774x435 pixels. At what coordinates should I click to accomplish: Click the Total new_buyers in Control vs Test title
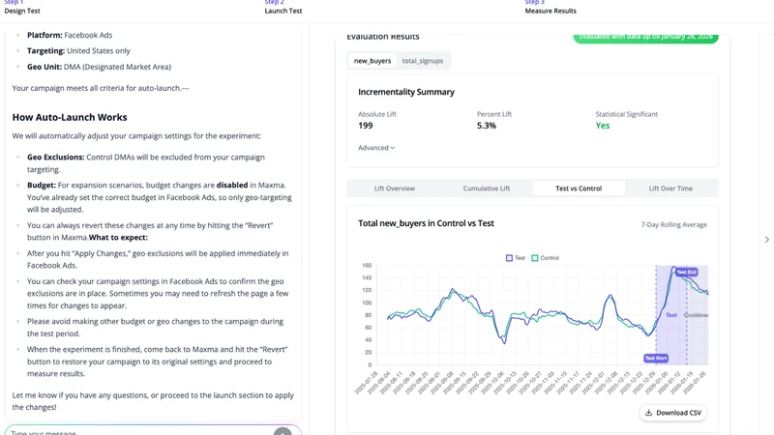pos(426,223)
